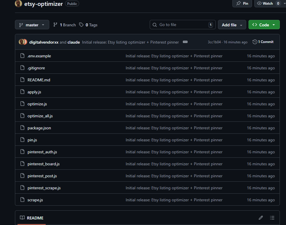Open the .env.example file

tap(39, 56)
